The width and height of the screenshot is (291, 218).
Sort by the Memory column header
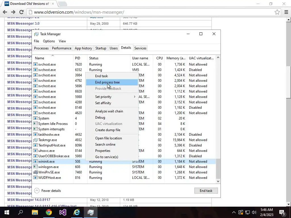[176, 58]
